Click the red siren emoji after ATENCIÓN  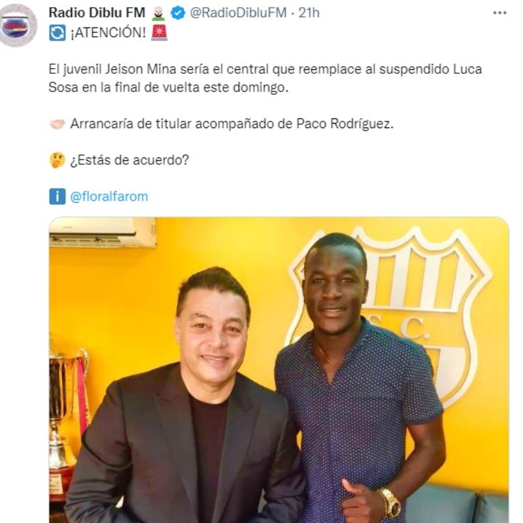tap(159, 33)
